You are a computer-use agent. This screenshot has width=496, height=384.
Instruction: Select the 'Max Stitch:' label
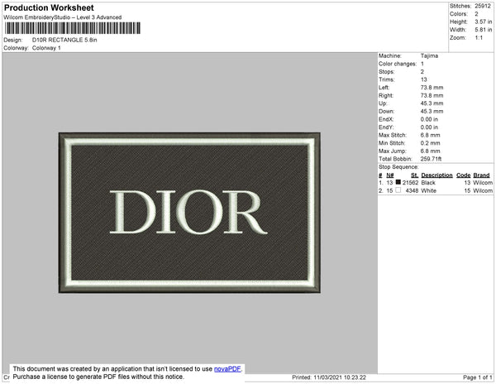(393, 135)
